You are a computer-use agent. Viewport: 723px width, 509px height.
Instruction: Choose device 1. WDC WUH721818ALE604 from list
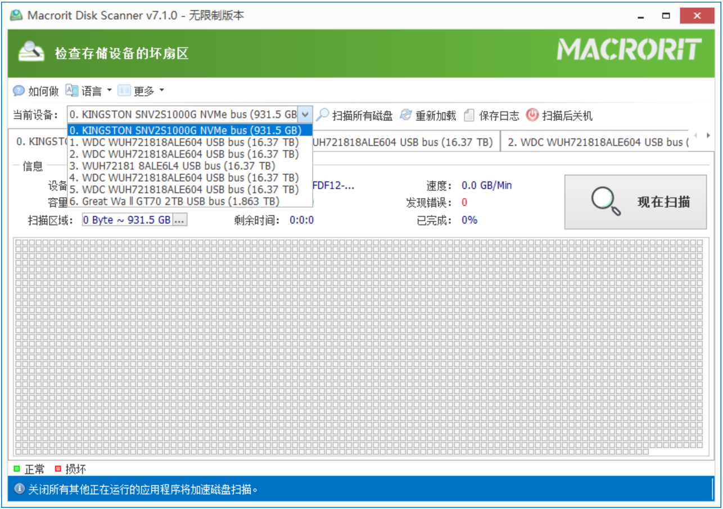[x=190, y=142]
